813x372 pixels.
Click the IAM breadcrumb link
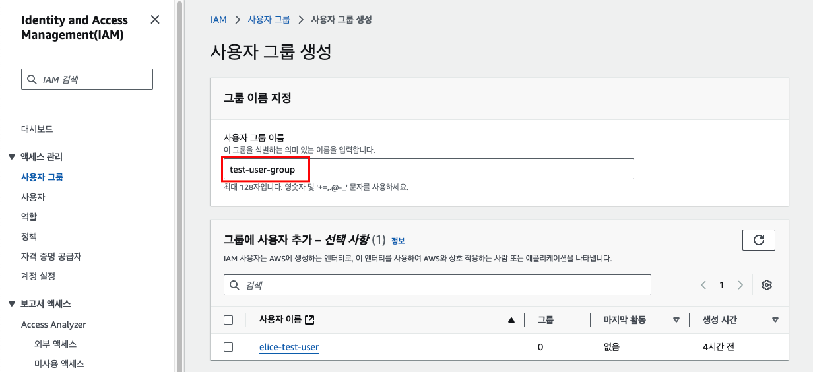click(x=218, y=20)
